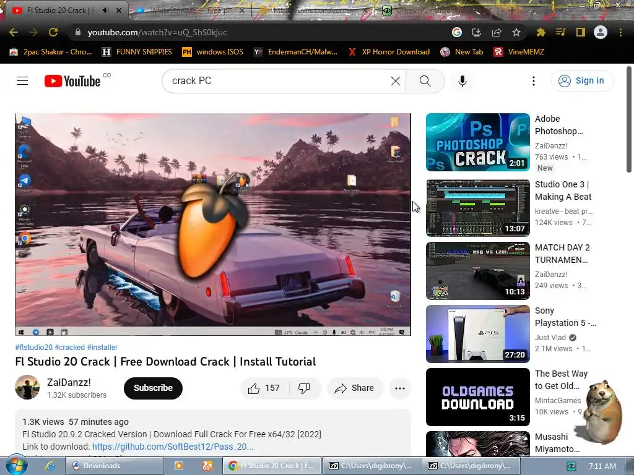Viewport: 634px width, 475px height.
Task: Click the #flstudio20 hashtag
Action: tap(34, 348)
